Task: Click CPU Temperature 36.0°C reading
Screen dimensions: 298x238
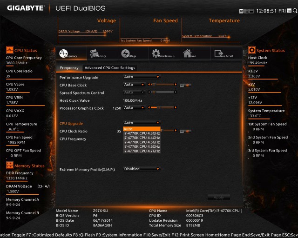Action: point(14,129)
